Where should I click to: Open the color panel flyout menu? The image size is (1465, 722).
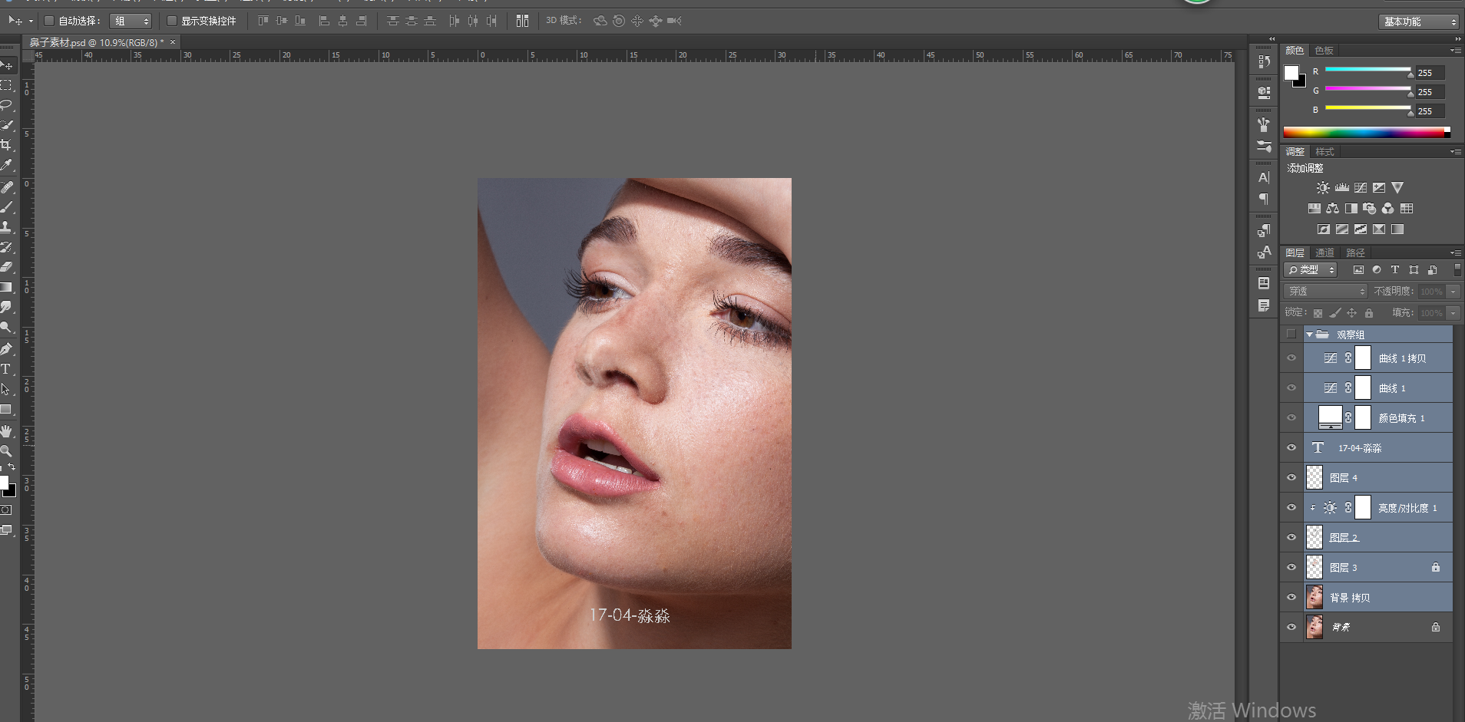(1455, 51)
